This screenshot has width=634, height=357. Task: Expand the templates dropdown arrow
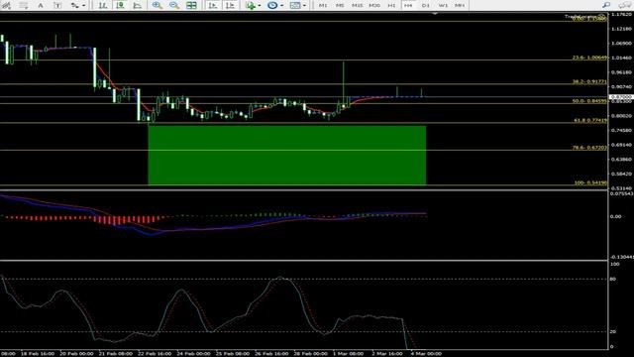pos(304,6)
